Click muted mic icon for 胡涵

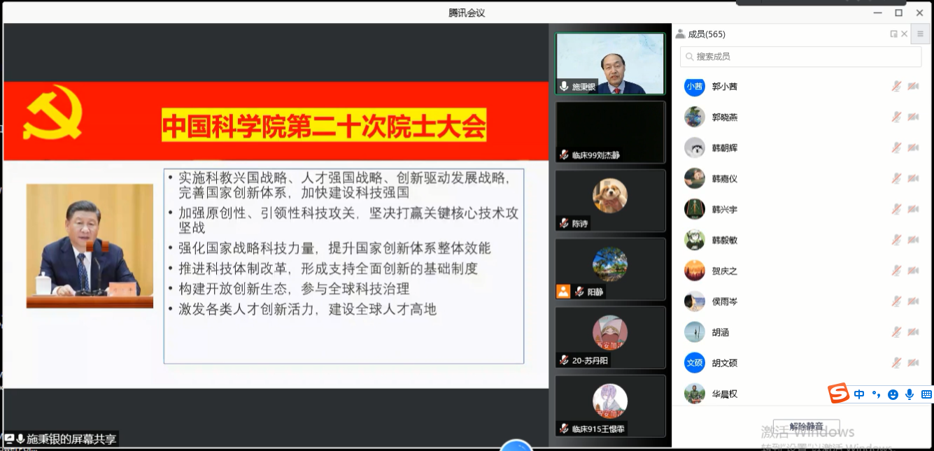click(896, 332)
